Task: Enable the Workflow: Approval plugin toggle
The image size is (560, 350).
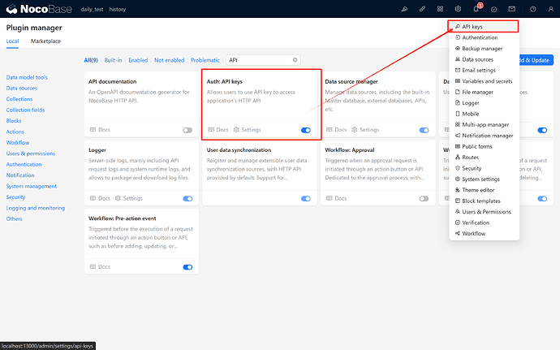Action: [x=424, y=198]
